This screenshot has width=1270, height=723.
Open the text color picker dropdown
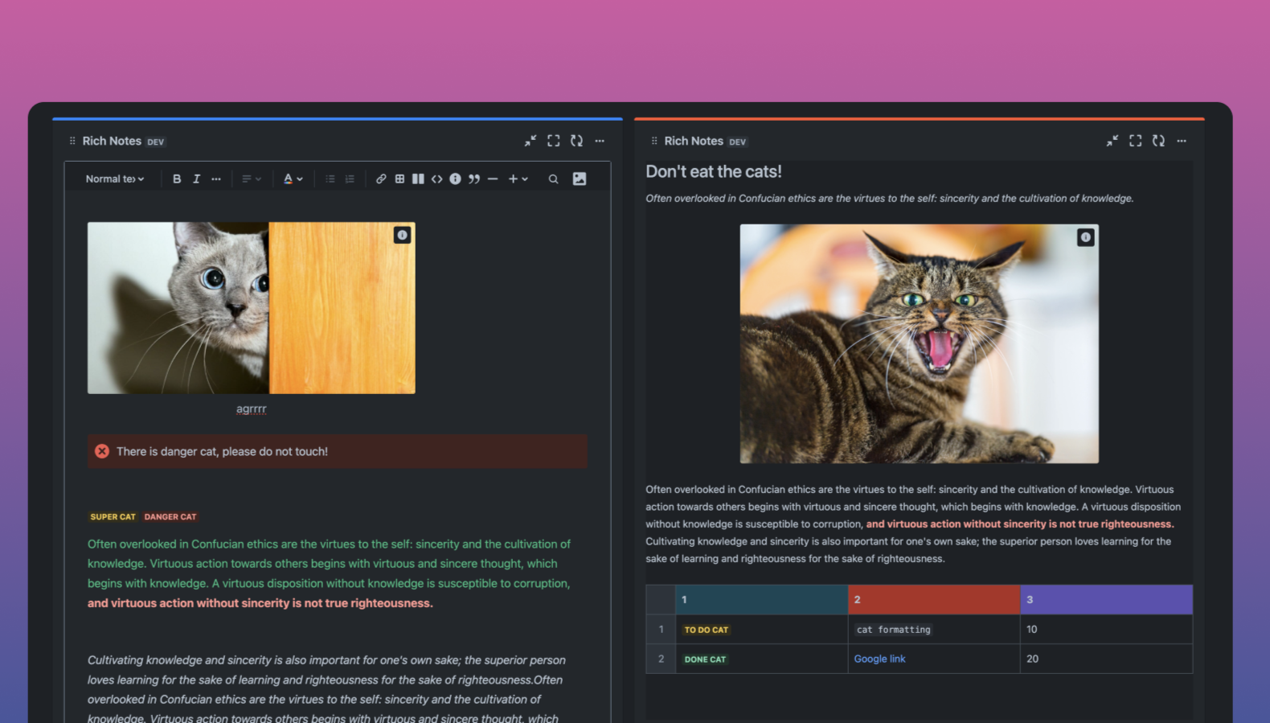coord(293,179)
